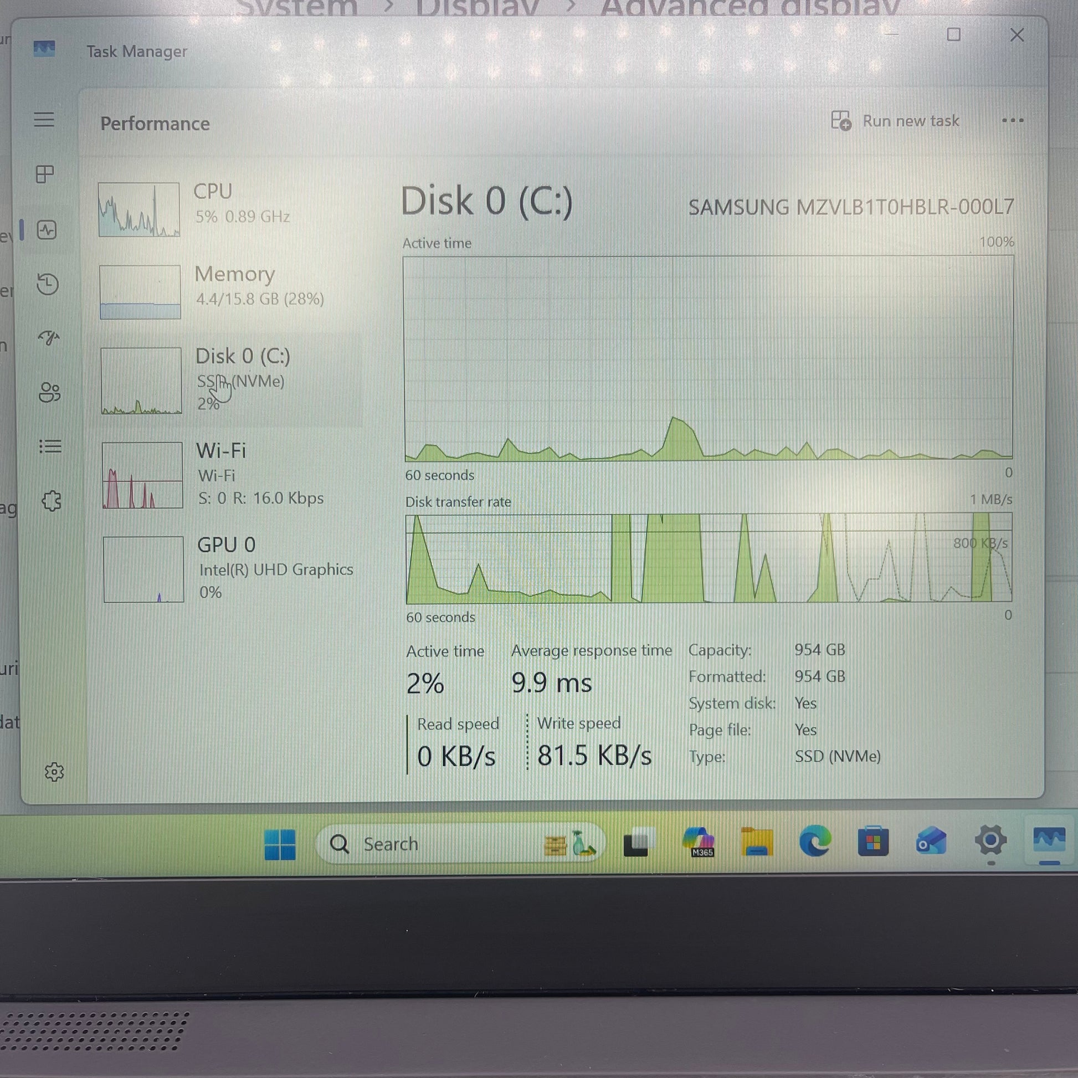Open Task Manager settings gear
This screenshot has width=1078, height=1078.
[54, 772]
